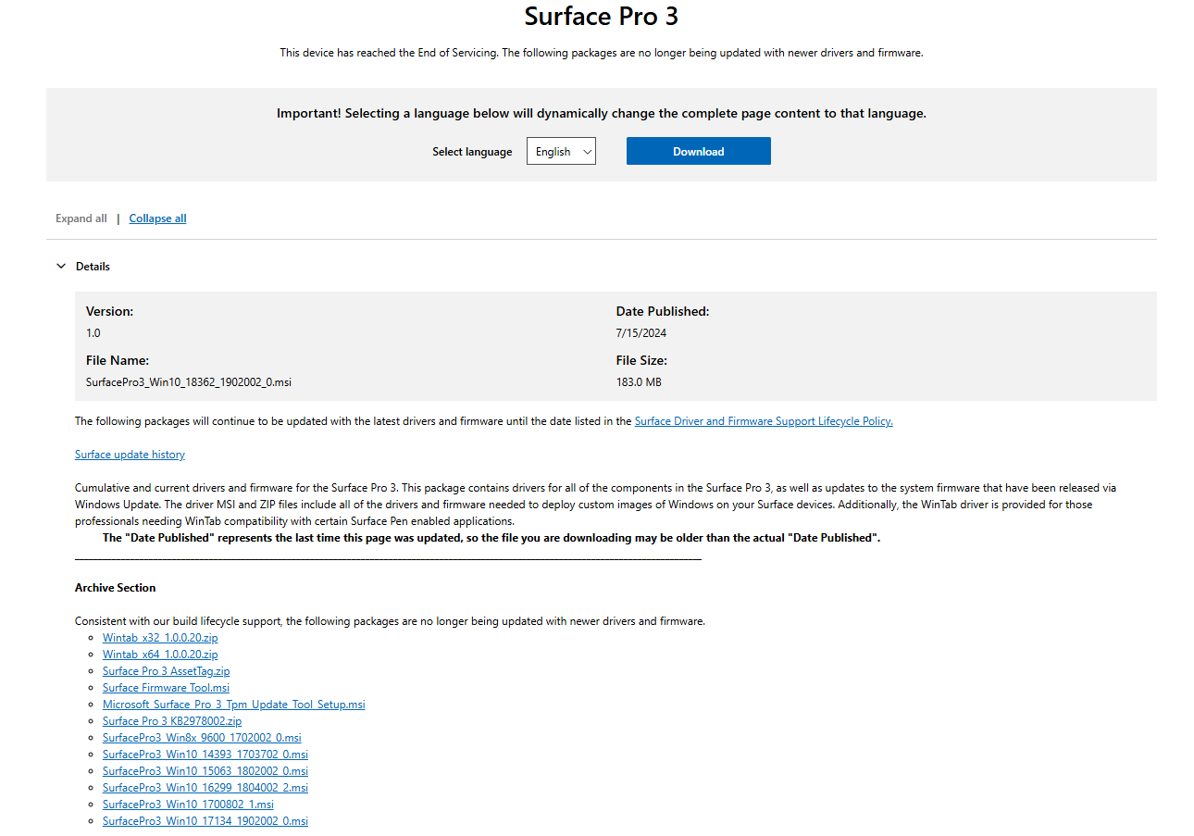Click the File Size label
This screenshot has width=1194, height=836.
coord(641,361)
